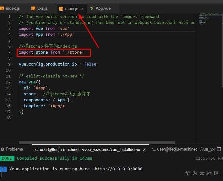The image size is (223, 181).
Task: Click the "store," property on line 14
Action: pos(30,94)
